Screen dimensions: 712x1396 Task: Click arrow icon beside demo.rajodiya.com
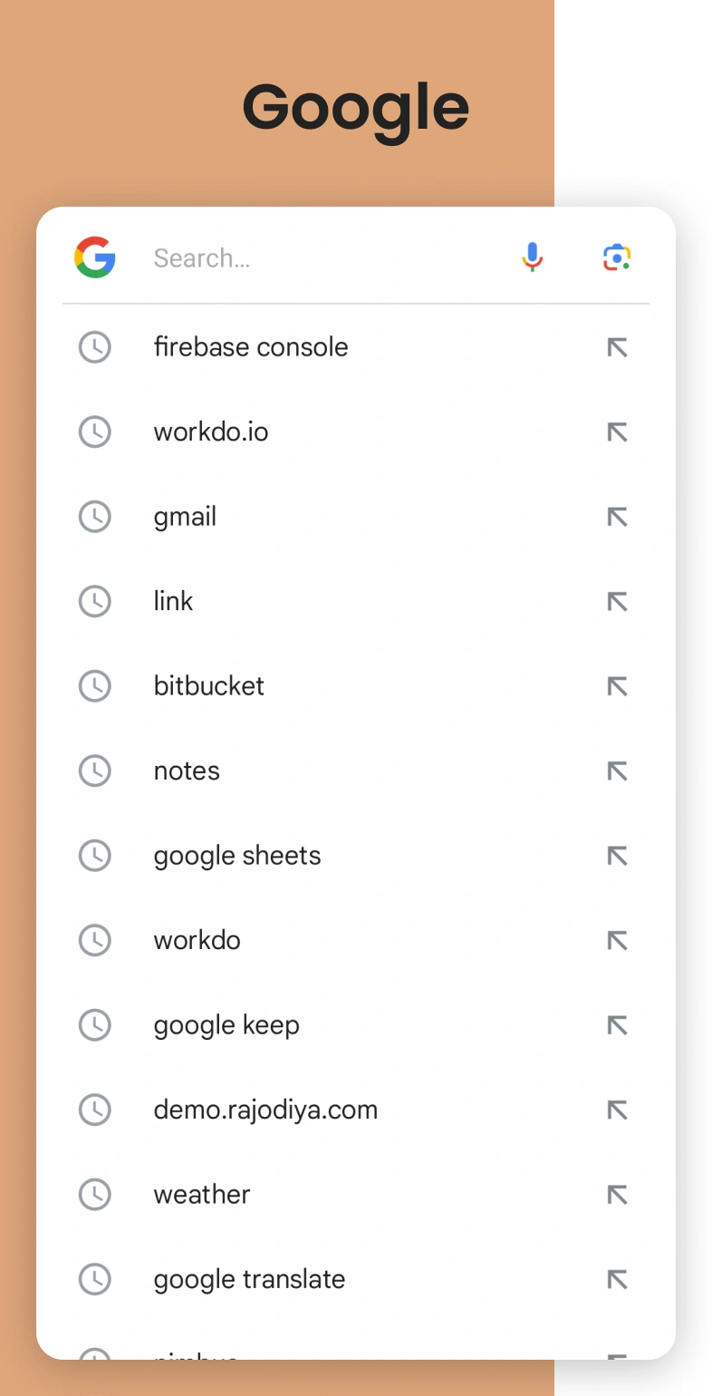coord(617,1110)
